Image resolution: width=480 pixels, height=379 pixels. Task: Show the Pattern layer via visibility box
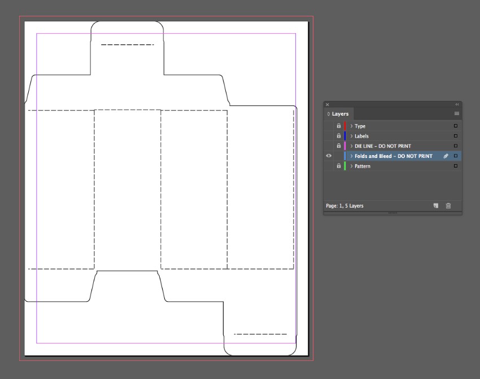(329, 166)
